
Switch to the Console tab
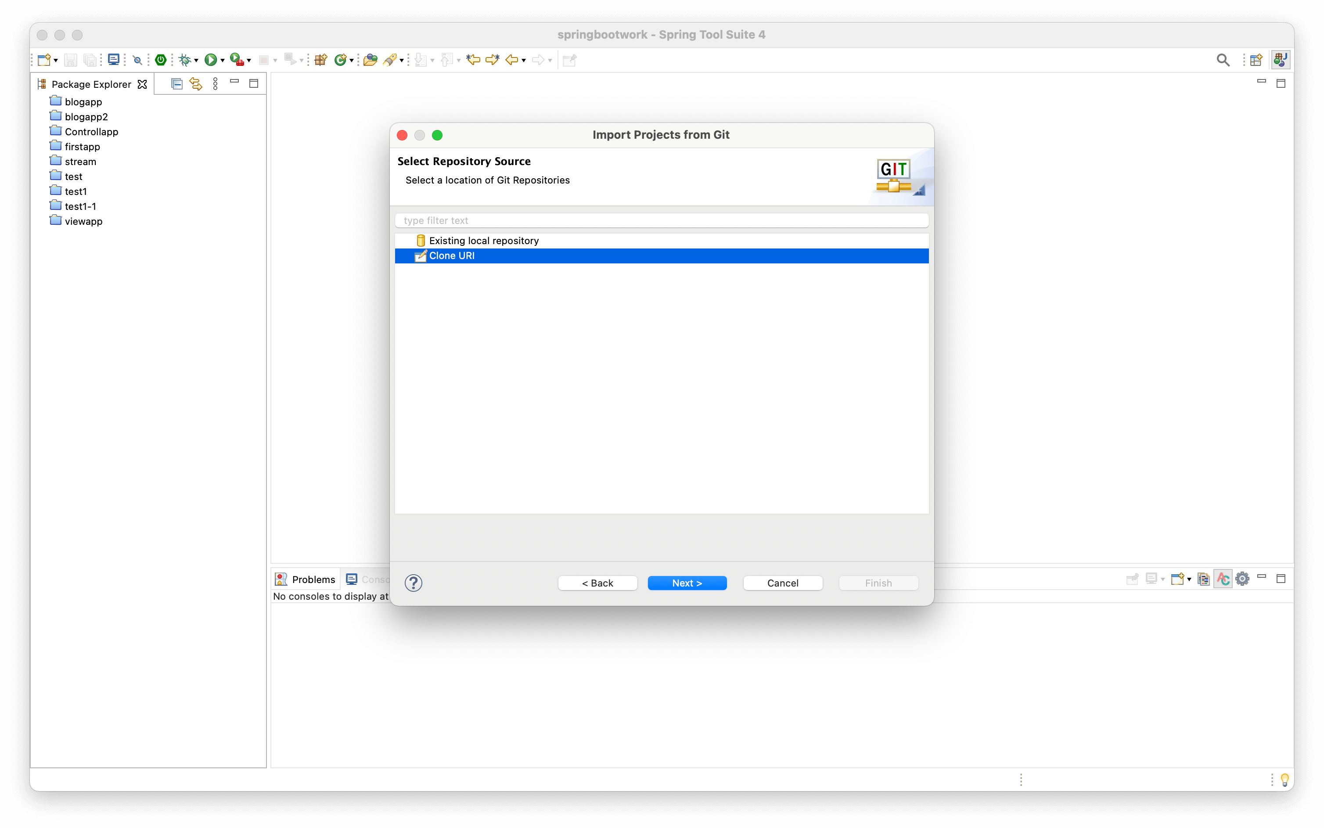pyautogui.click(x=368, y=580)
